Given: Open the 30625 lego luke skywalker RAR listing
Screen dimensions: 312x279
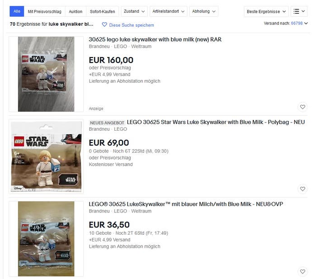Looking at the screenshot, I should (155, 39).
